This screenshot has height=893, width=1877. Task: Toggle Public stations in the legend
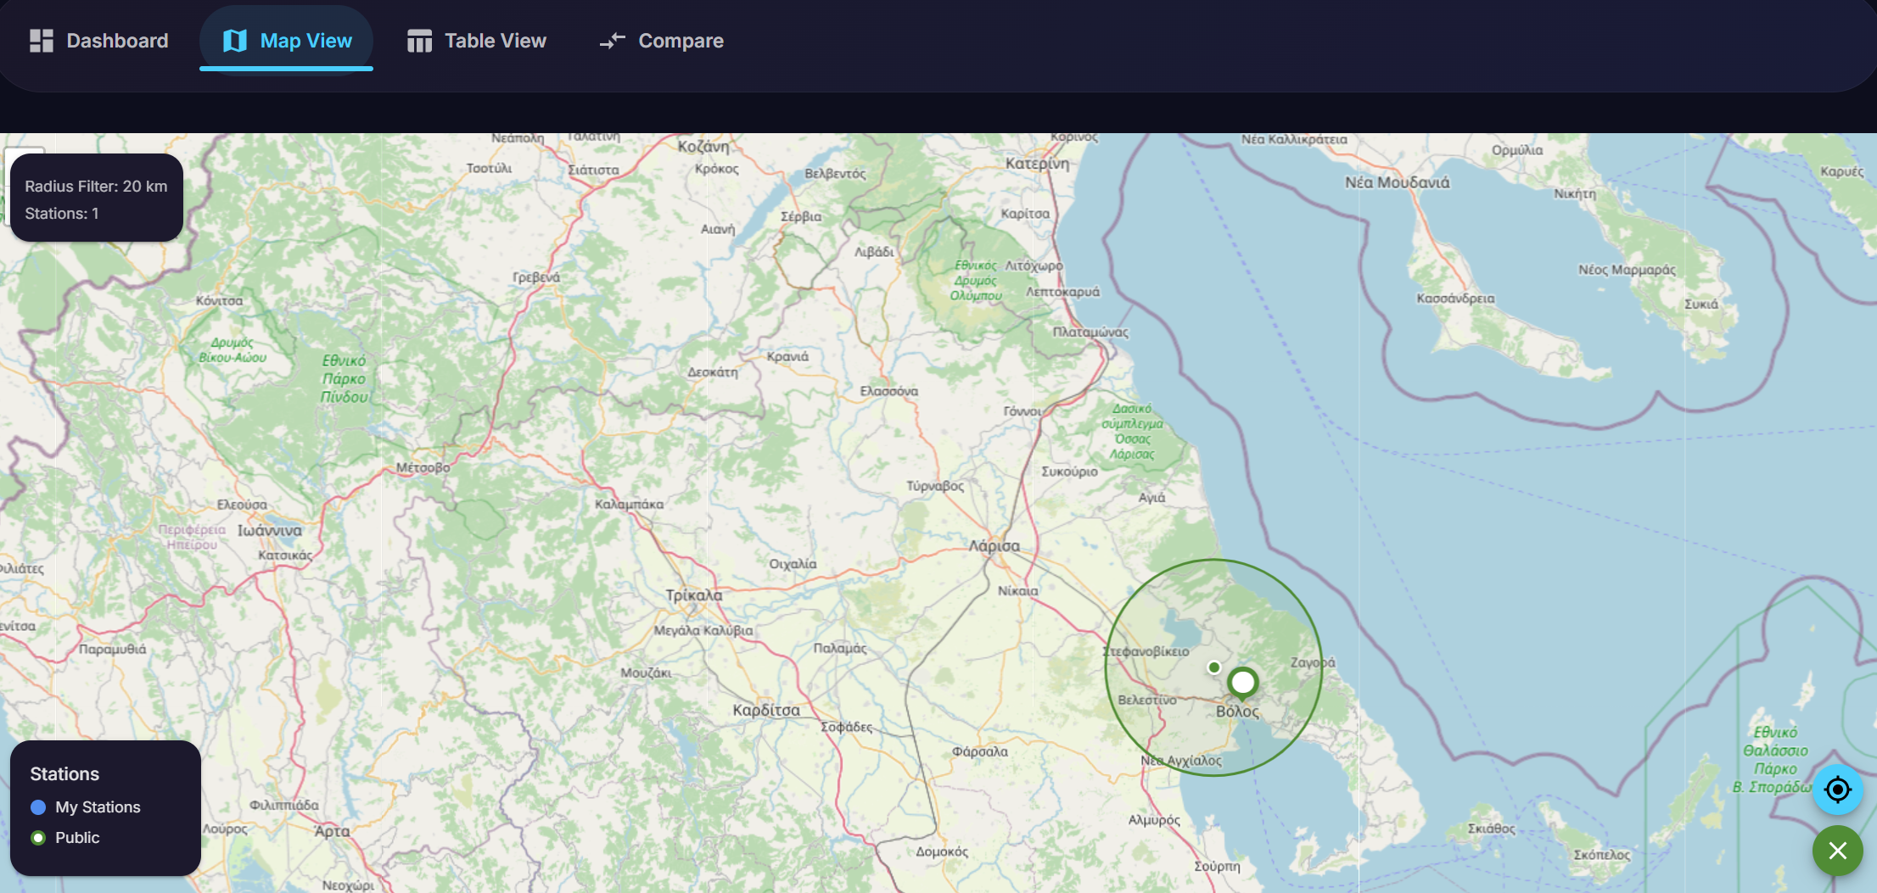coord(76,837)
